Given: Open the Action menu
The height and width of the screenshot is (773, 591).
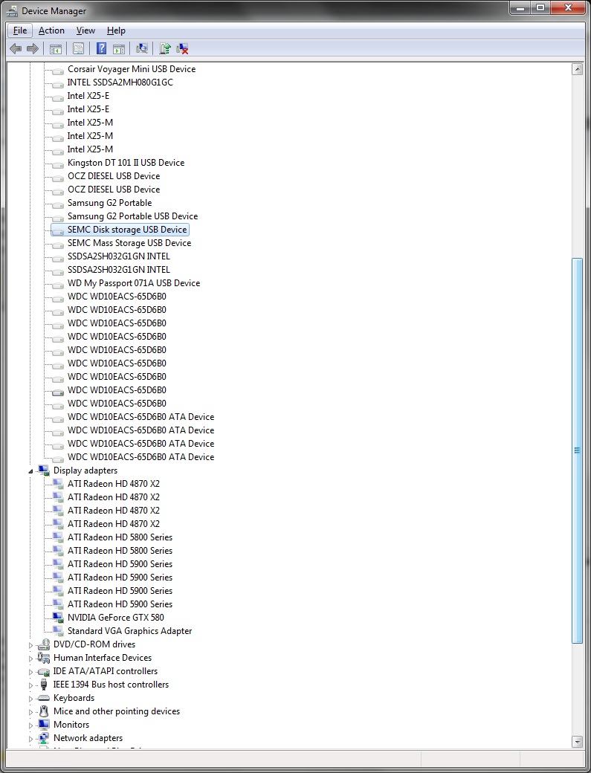Looking at the screenshot, I should tap(51, 30).
